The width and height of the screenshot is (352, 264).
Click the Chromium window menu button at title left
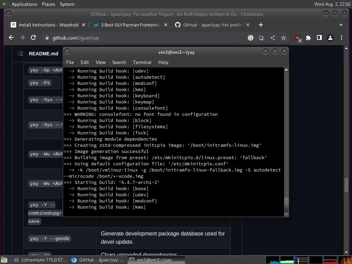pyautogui.click(x=8, y=14)
